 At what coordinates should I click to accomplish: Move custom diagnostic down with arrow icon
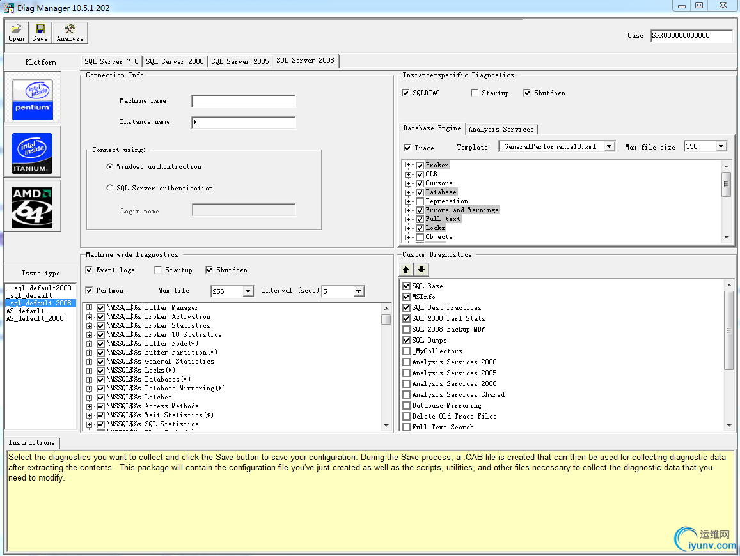pyautogui.click(x=421, y=270)
